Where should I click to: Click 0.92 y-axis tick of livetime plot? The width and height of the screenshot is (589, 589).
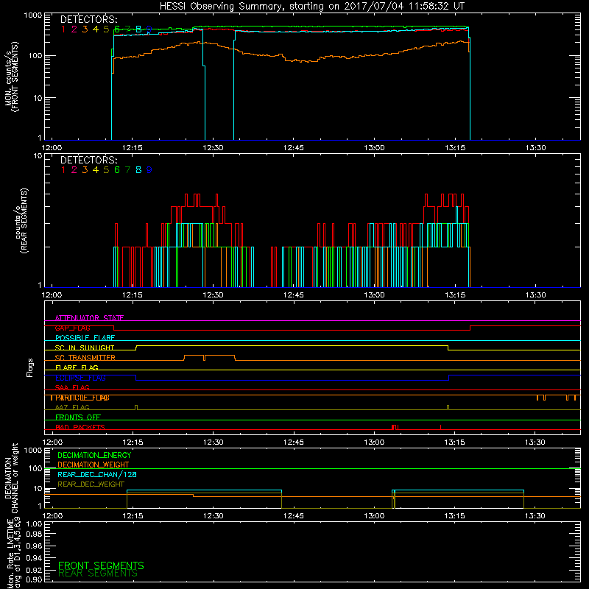pos(34,569)
